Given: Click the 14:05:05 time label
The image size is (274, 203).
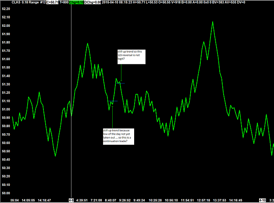Looking at the screenshot, I should (x=28, y=200).
